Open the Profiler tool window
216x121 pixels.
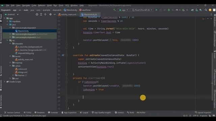click(x=141, y=113)
